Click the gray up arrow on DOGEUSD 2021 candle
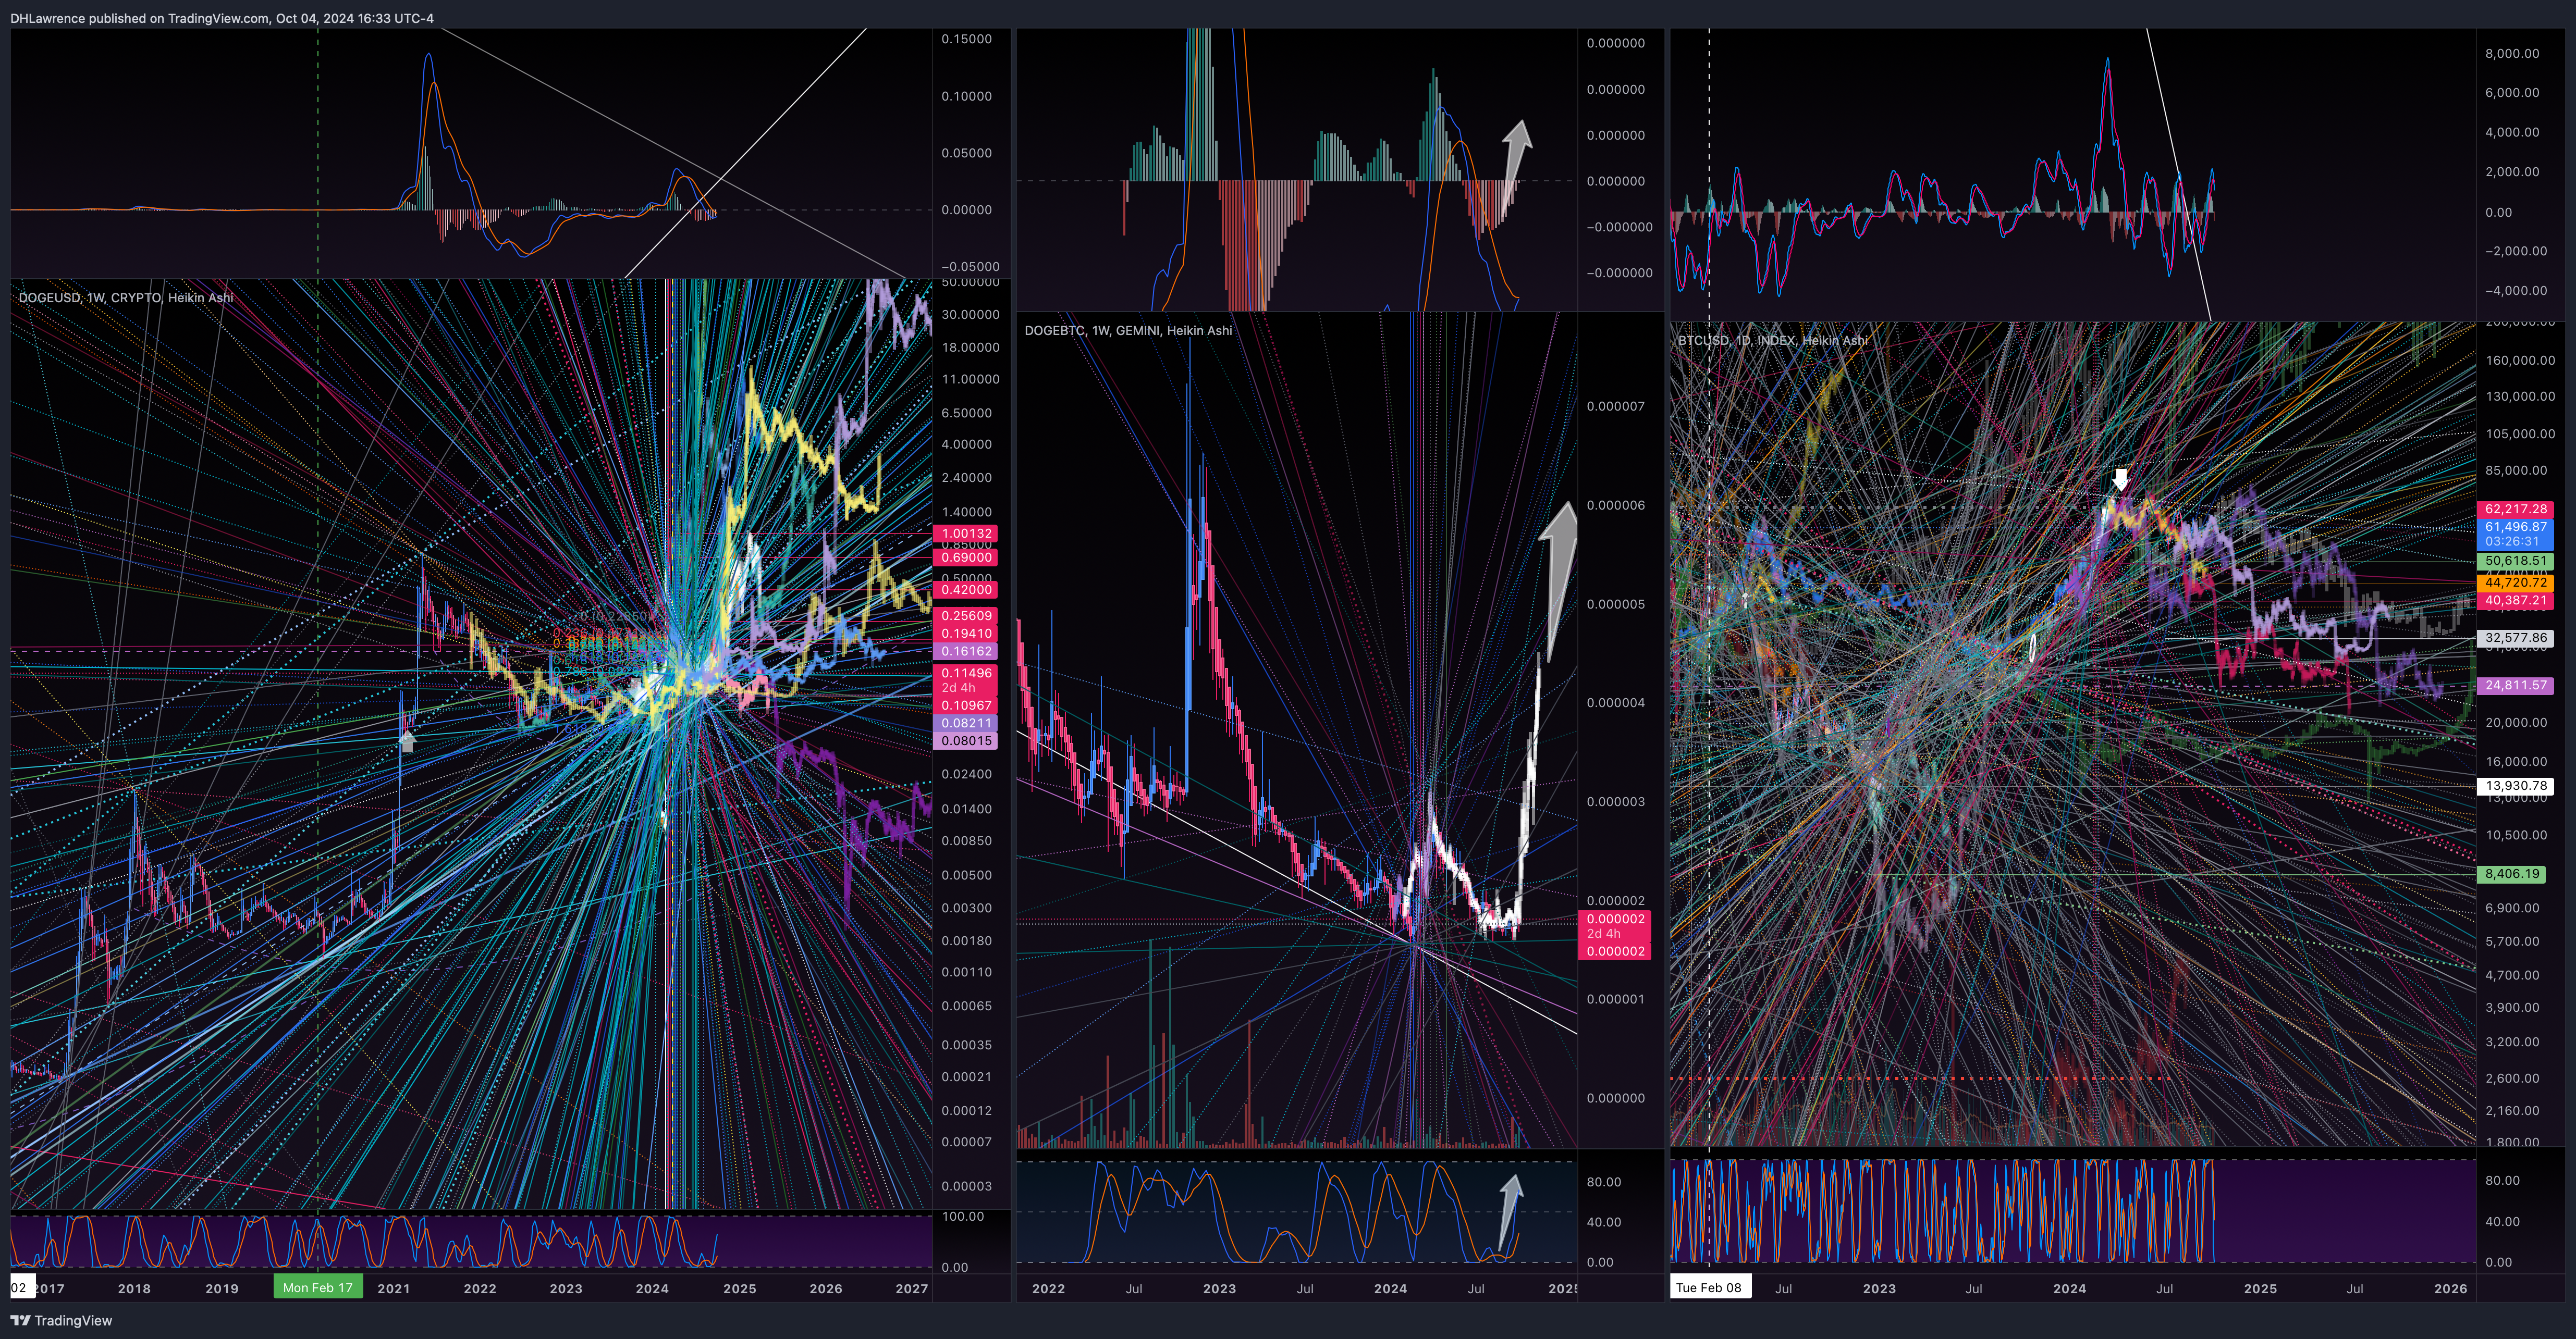This screenshot has height=1339, width=2576. (407, 740)
